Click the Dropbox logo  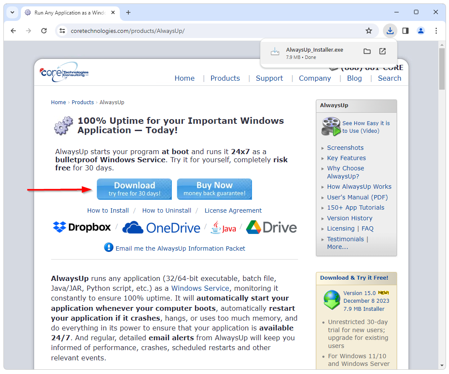(82, 227)
